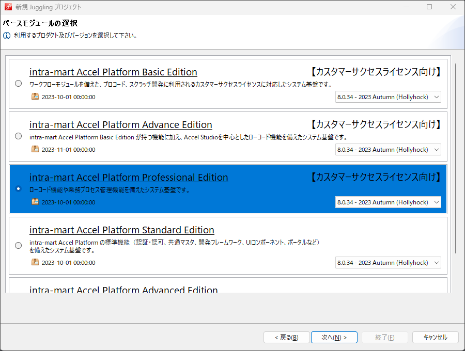465x351 pixels.
Task: Select the Standard Edition radio button
Action: click(19, 246)
